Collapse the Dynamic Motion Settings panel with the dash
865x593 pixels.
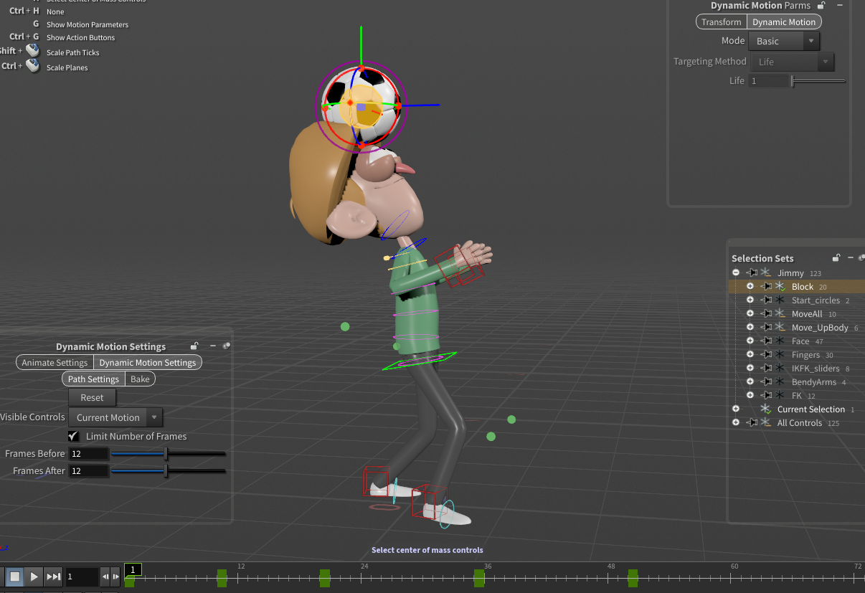[x=212, y=346]
